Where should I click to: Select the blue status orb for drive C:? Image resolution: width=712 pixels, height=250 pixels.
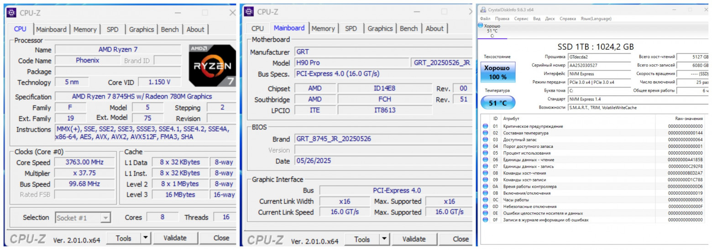tap(480, 26)
